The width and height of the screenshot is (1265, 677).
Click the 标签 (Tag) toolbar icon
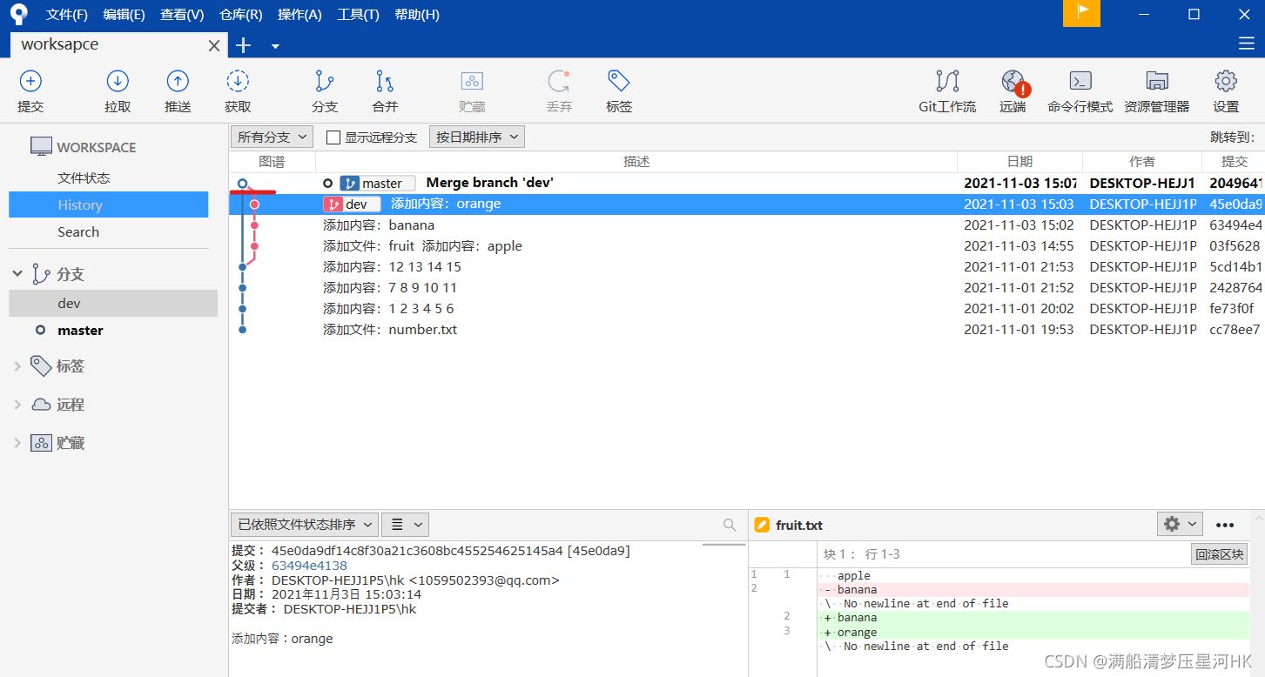click(x=619, y=82)
